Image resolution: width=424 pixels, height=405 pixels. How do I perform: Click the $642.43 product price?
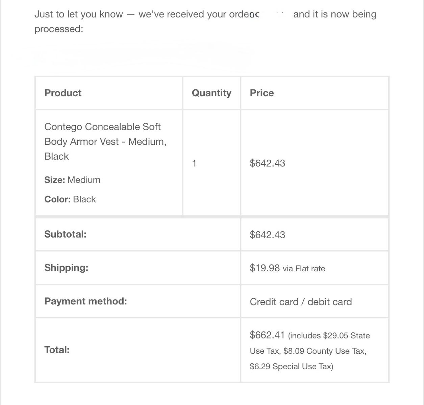267,163
